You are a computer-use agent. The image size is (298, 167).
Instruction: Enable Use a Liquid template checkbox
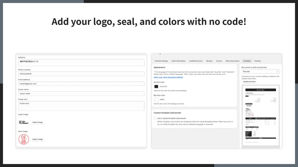pos(155,118)
